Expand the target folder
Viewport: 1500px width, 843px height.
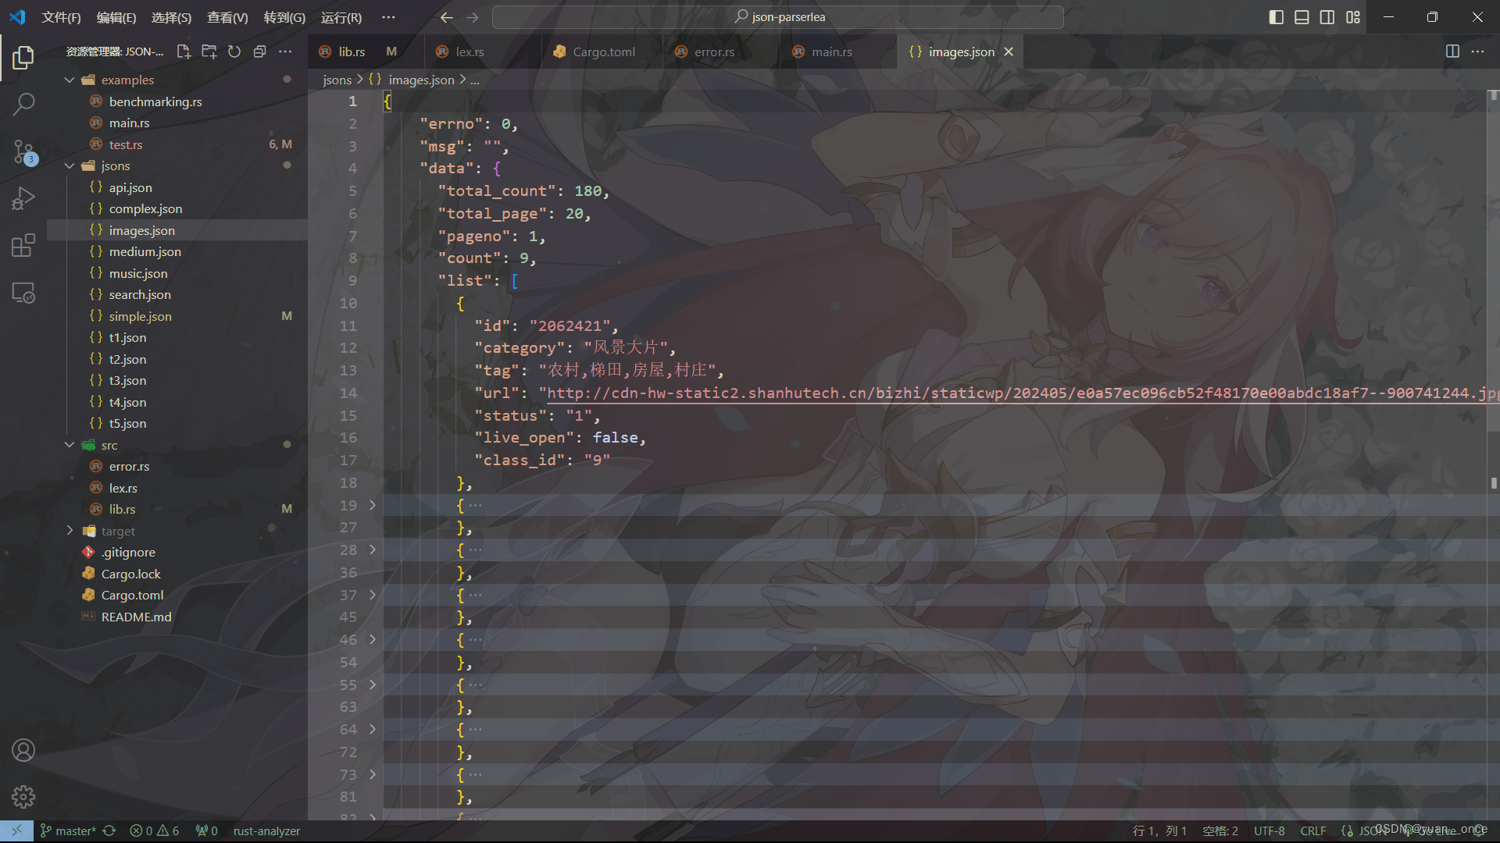(x=70, y=531)
